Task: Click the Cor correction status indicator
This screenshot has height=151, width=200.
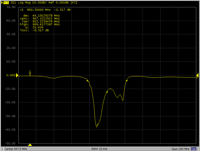Action: pyautogui.click(x=194, y=149)
